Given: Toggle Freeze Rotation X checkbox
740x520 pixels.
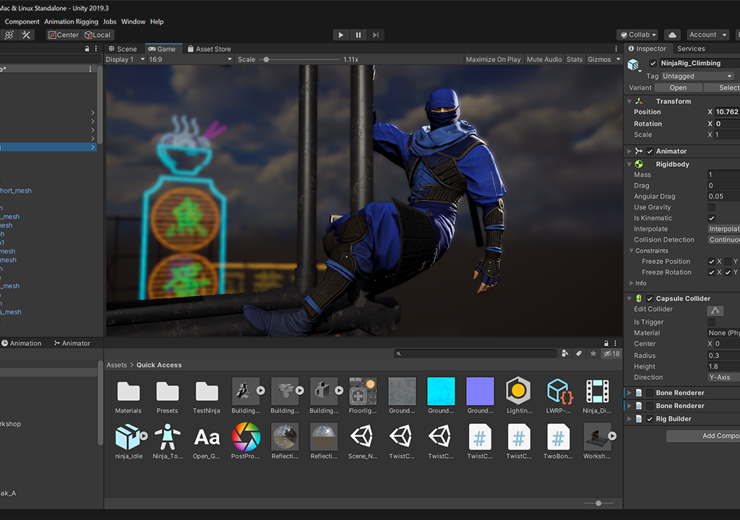Looking at the screenshot, I should [x=711, y=273].
